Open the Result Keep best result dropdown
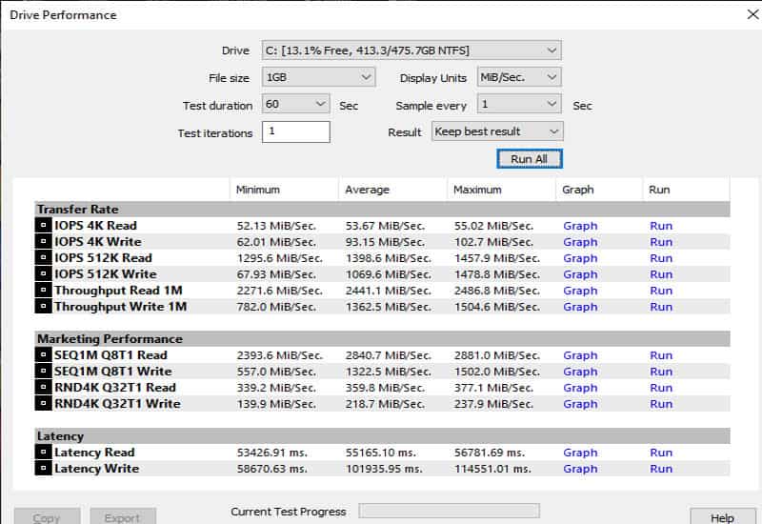The height and width of the screenshot is (524, 762). click(x=497, y=131)
